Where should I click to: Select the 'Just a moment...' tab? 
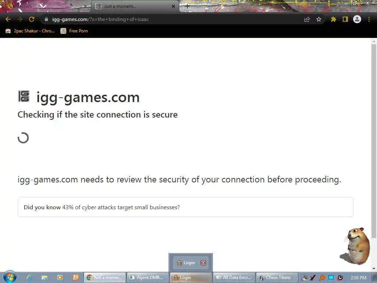(135, 6)
